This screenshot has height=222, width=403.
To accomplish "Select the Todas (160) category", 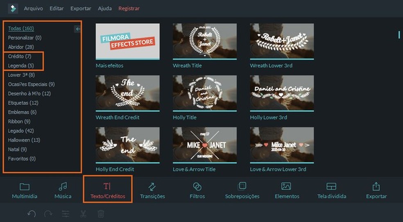I will click(x=21, y=29).
